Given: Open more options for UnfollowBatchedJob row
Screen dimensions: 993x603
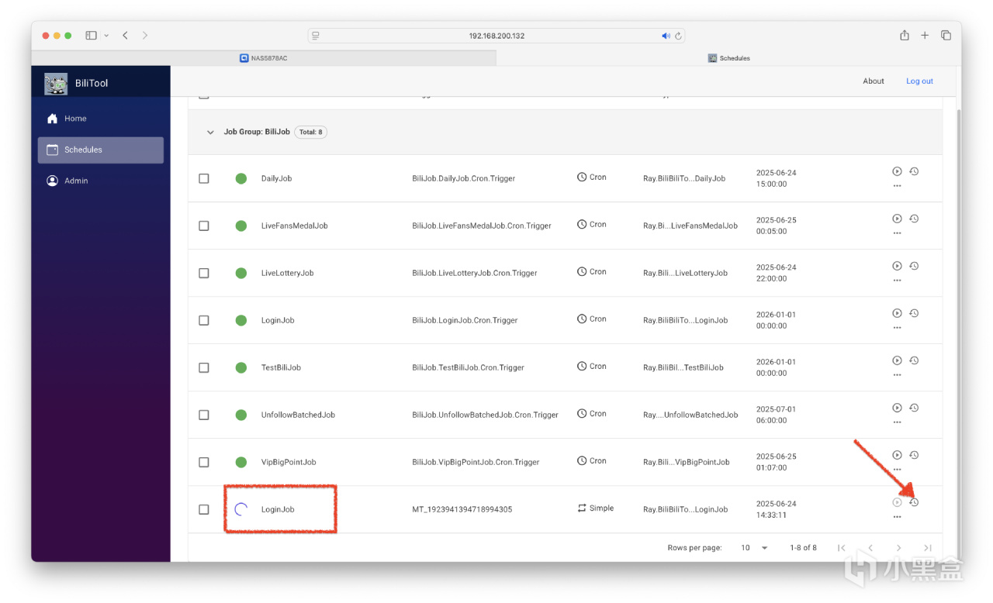Looking at the screenshot, I should (x=897, y=422).
